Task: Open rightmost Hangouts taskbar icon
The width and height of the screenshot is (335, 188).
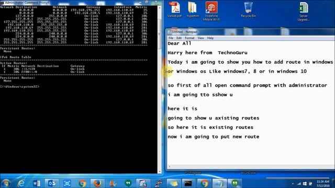Action: point(234,183)
